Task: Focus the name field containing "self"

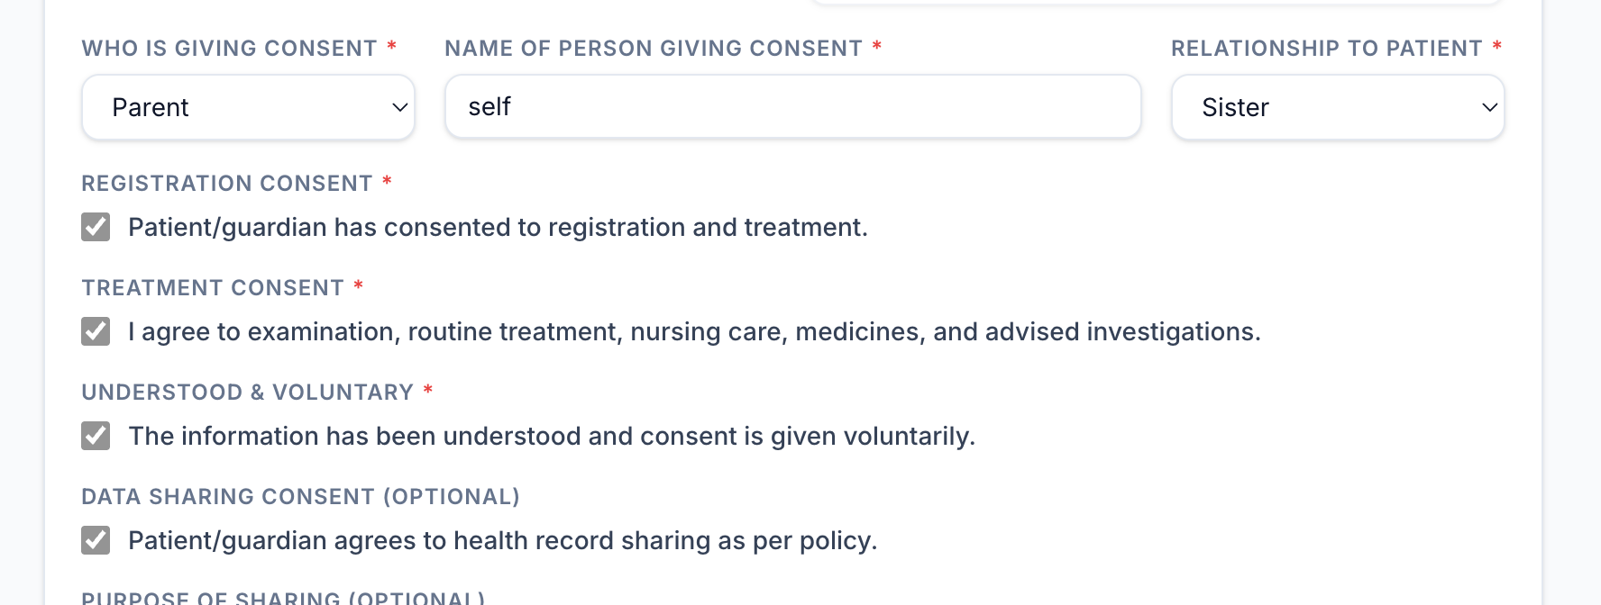Action: click(793, 106)
